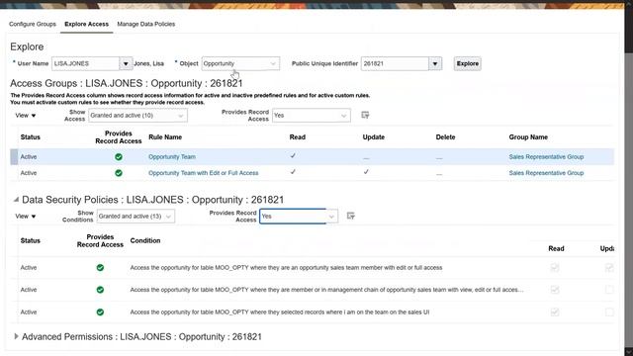Click the Delete column header
Image resolution: width=633 pixels, height=356 pixels.
pyautogui.click(x=445, y=137)
